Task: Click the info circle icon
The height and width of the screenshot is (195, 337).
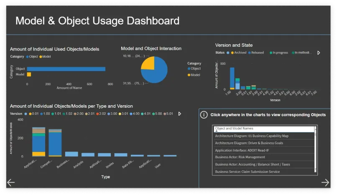Action: coord(204,115)
